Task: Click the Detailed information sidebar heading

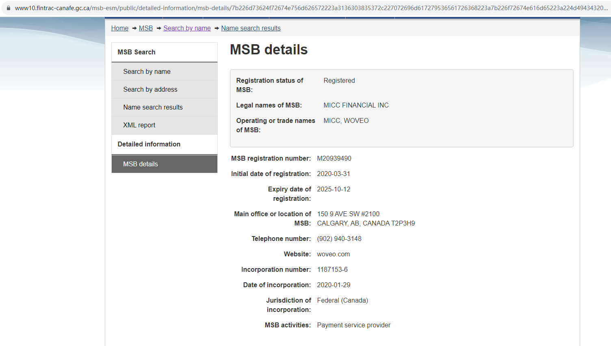Action: tap(165, 144)
